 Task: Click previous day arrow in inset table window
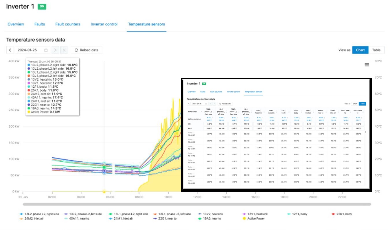pos(189,104)
